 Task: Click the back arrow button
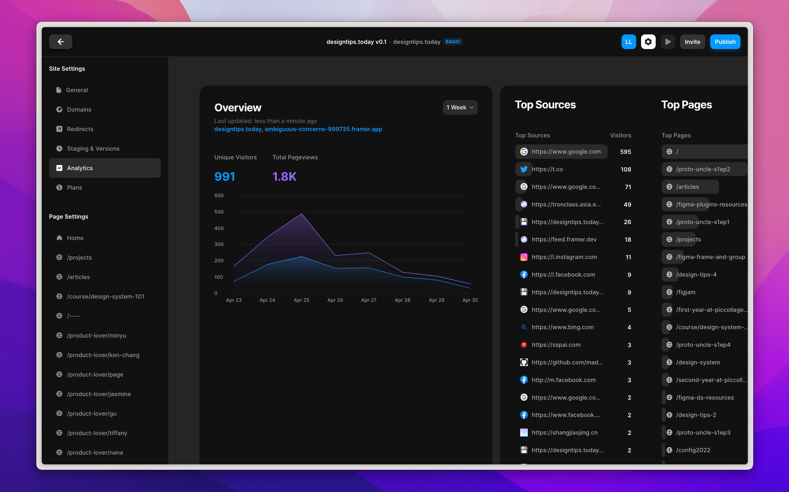pos(60,42)
